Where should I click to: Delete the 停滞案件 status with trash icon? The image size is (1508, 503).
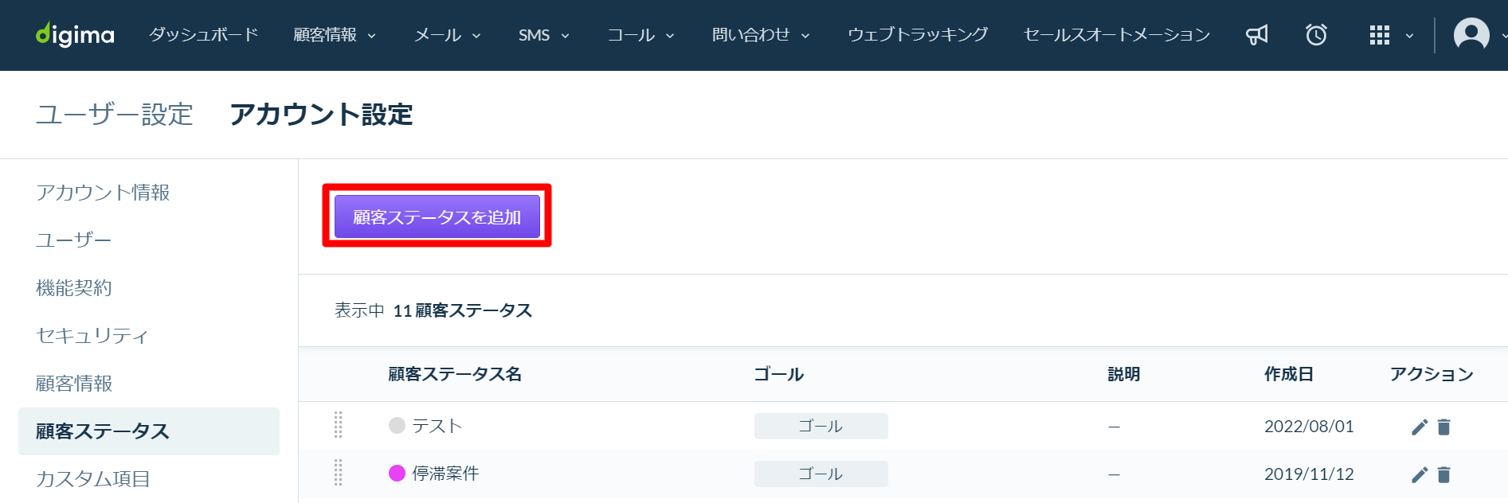pos(1443,475)
